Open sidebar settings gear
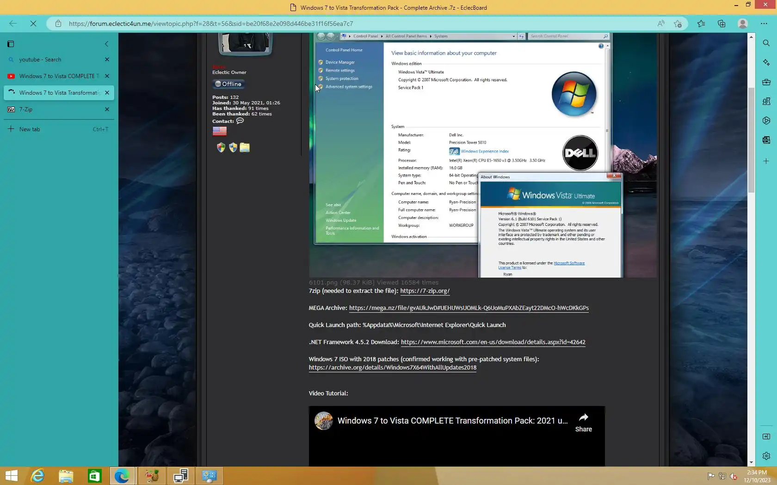 point(766,456)
